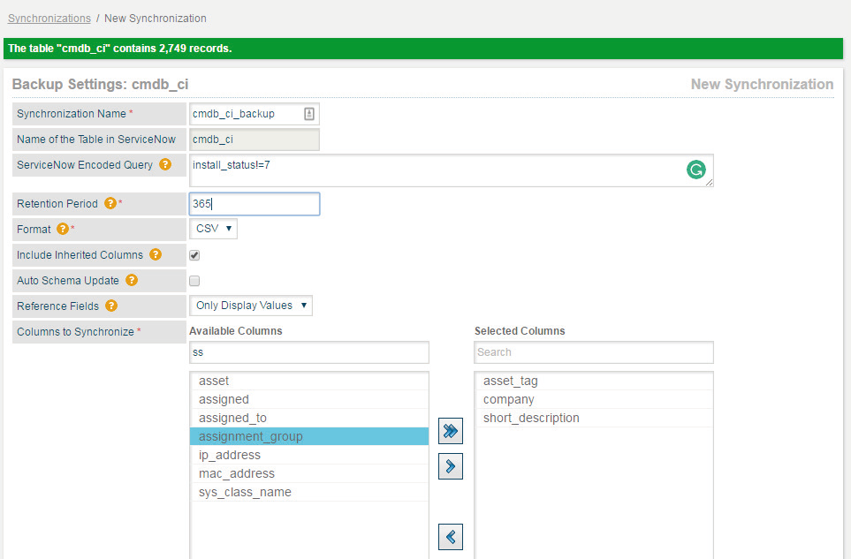This screenshot has height=559, width=851.
Task: Open the Synchronizations breadcrumb link
Action: 49,18
